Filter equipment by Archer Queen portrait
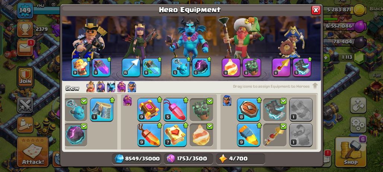The height and width of the screenshot is (172, 383). [x=101, y=87]
